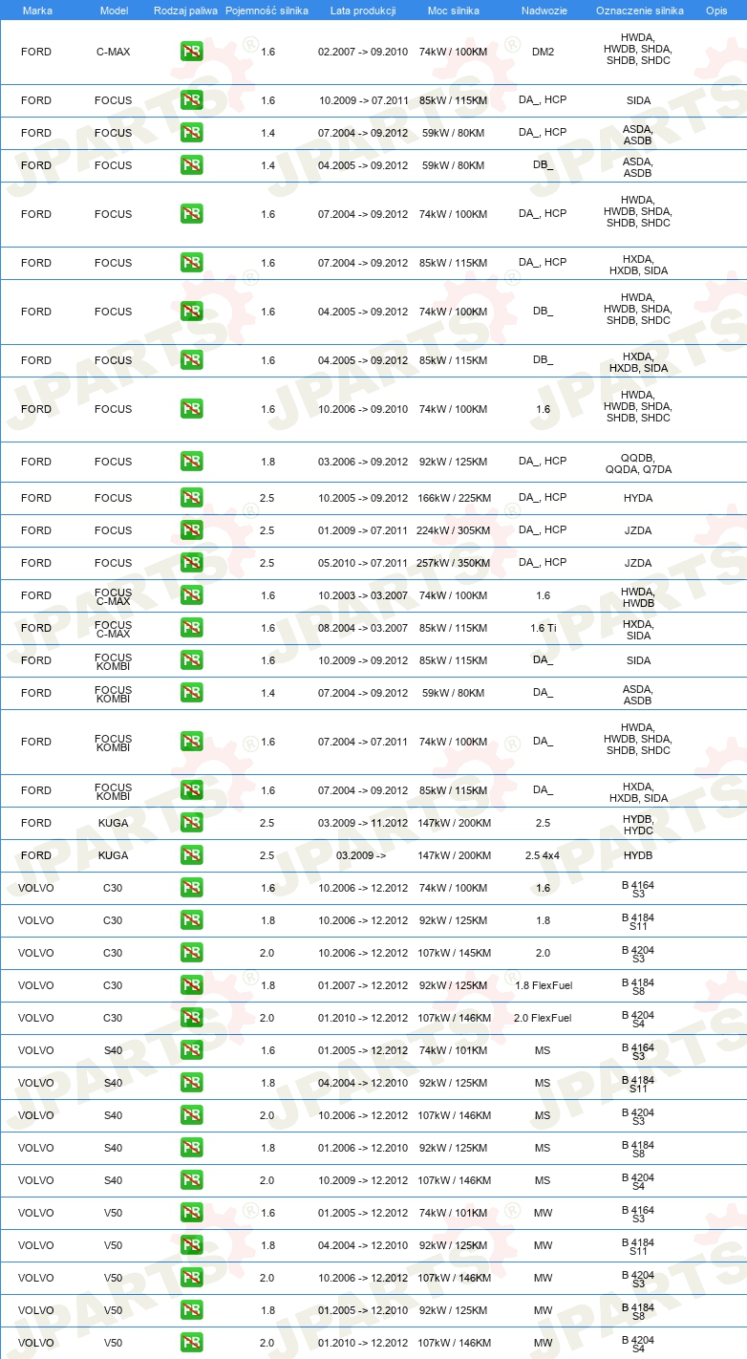Click the fuel icon in the Focus Kombi 1.4 row
The height and width of the screenshot is (1359, 747).
coord(191,693)
